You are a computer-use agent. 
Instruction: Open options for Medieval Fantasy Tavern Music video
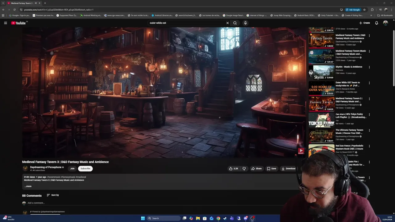(369, 51)
